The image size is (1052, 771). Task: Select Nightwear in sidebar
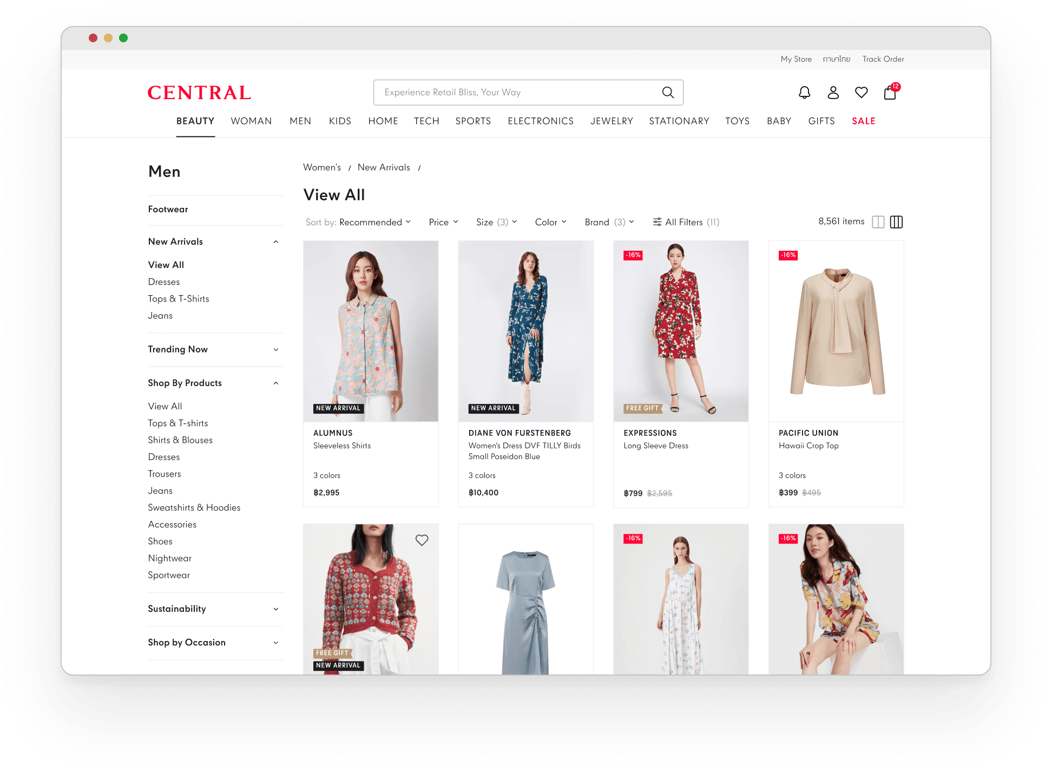click(170, 558)
